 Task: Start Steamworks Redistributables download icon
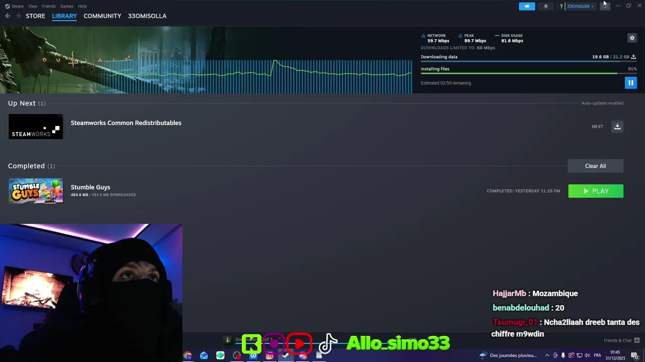pos(617,126)
